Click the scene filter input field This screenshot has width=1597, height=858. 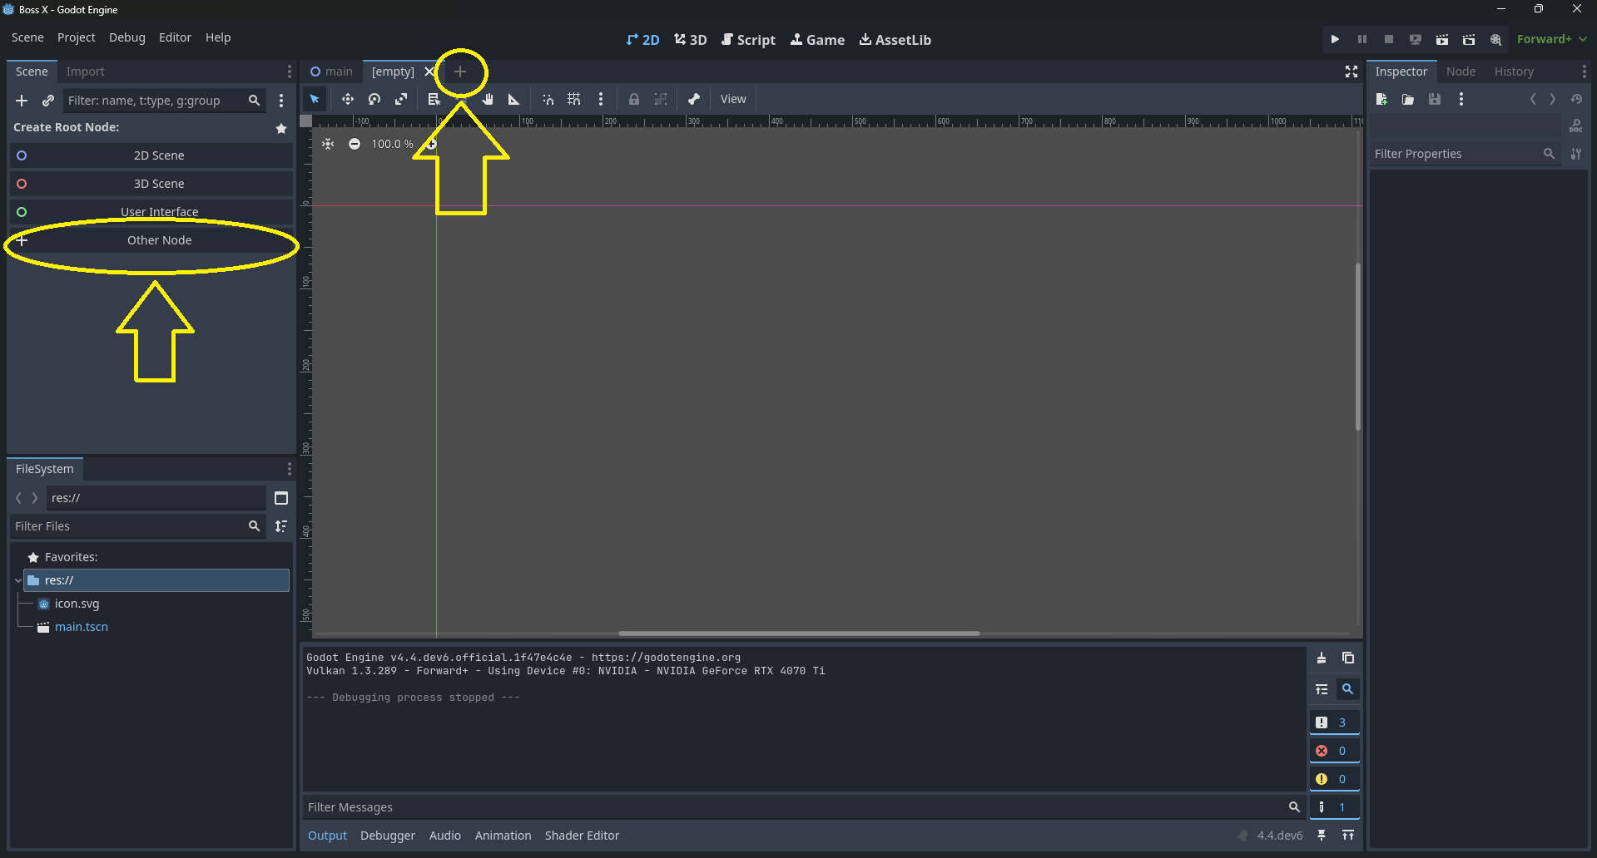[165, 101]
